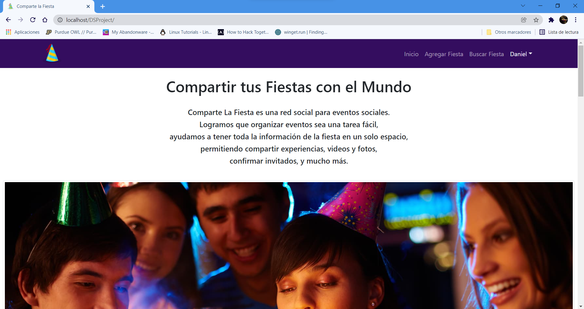
Task: Click the party hat site logo
Action: click(x=52, y=53)
